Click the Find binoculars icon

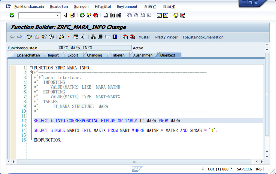112,15
